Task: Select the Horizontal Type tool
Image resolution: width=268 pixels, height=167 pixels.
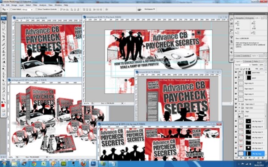Action: click(4, 77)
